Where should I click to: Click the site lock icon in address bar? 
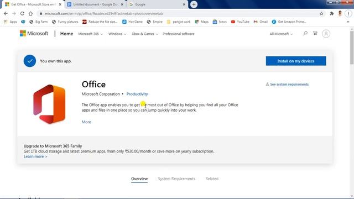[x=41, y=13]
